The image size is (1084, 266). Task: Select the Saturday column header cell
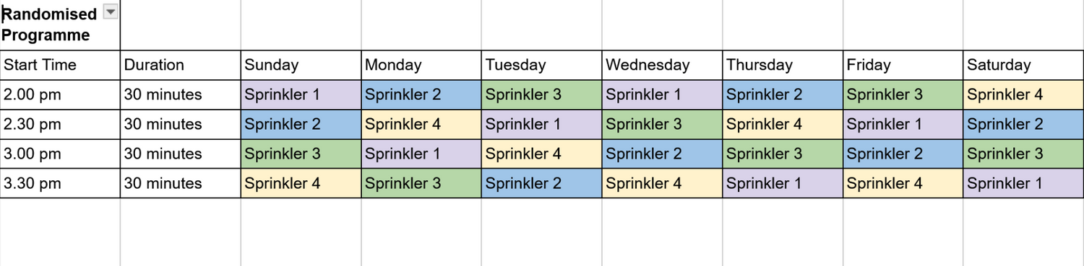[x=1023, y=65]
